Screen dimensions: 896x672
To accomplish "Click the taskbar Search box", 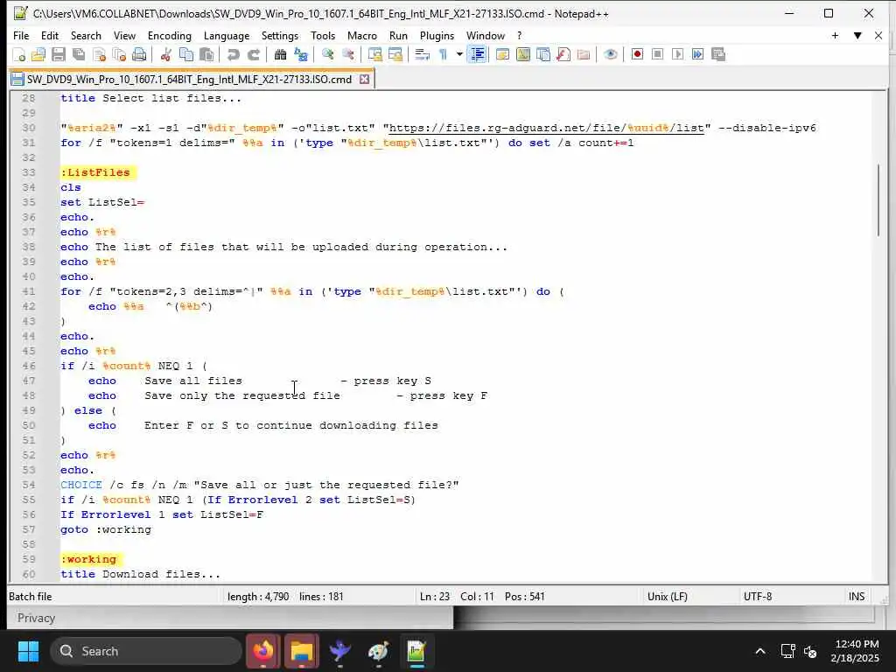I will point(146,651).
